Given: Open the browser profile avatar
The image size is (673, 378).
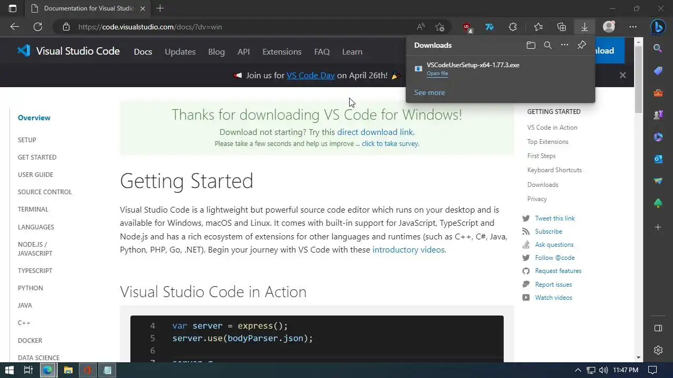Looking at the screenshot, I should [609, 27].
